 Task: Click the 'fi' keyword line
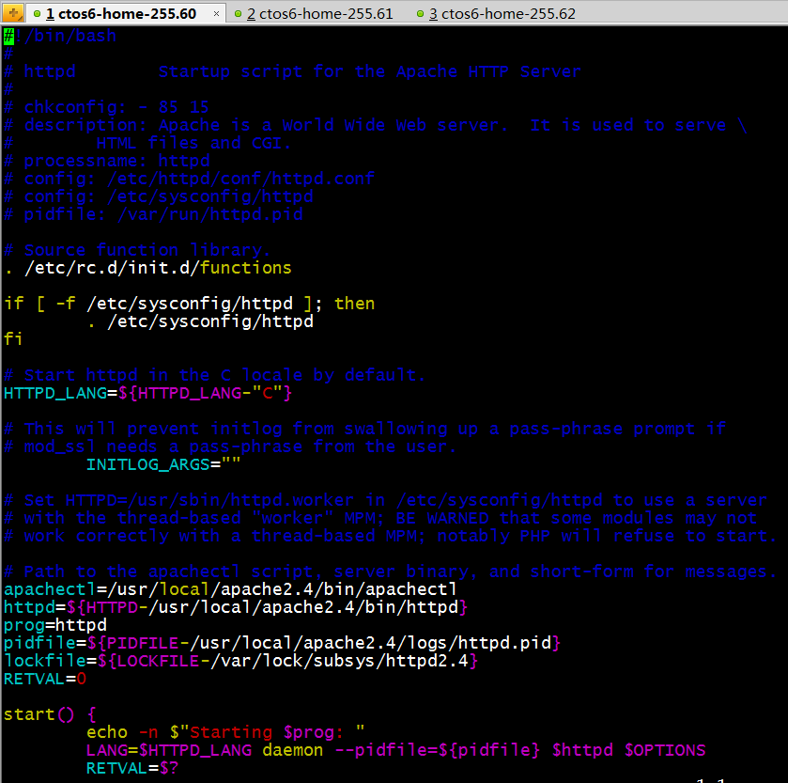(13, 339)
